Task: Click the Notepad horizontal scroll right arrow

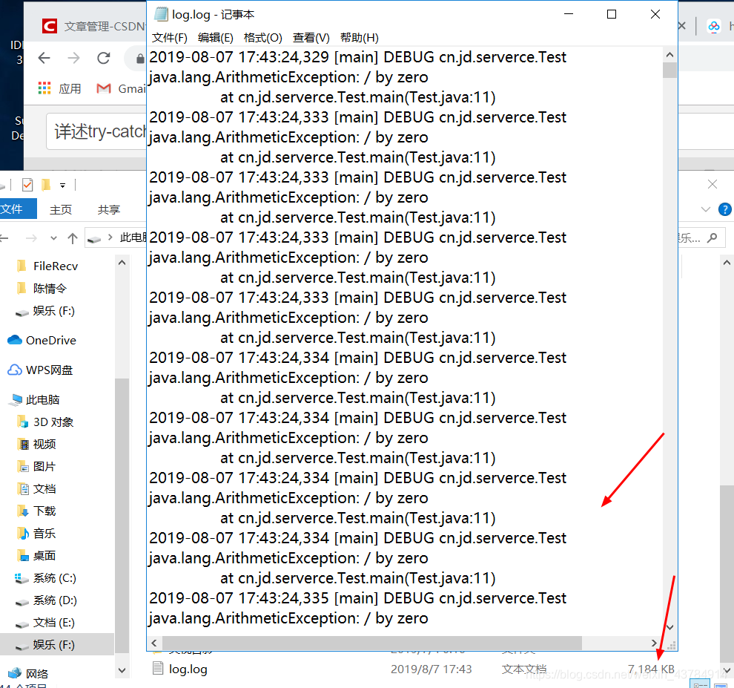Action: (654, 643)
